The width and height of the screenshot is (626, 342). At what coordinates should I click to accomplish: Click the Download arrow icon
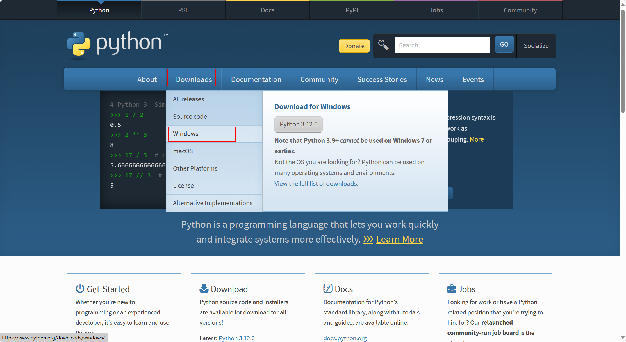[204, 288]
